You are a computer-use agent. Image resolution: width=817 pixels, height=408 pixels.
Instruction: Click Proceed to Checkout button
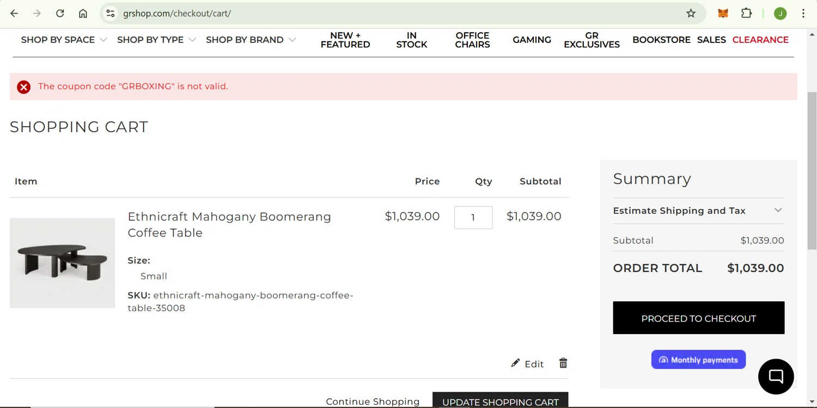pos(698,318)
